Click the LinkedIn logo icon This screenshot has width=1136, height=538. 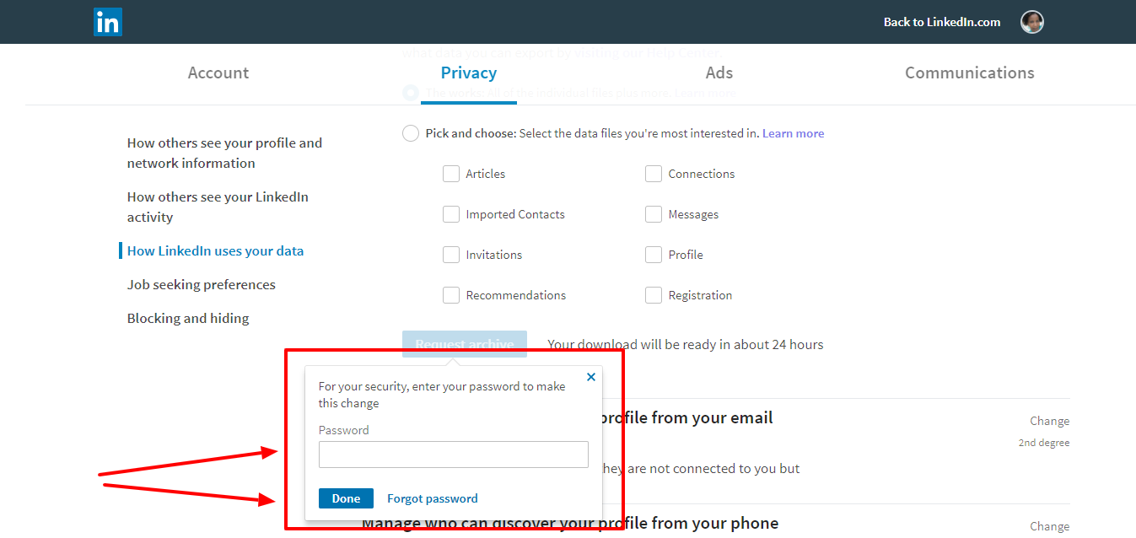tap(108, 22)
